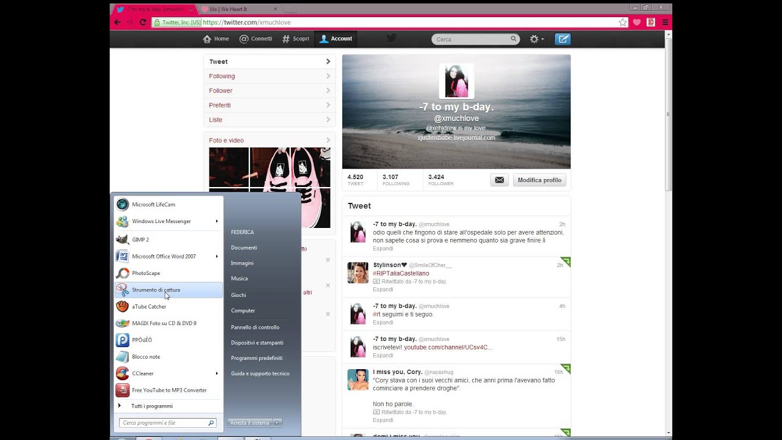782x440 pixels.
Task: Launch Microsoft Office Word 2007
Action: click(169, 256)
